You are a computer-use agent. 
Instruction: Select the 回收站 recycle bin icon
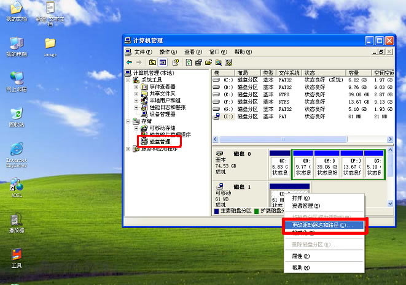point(17,117)
